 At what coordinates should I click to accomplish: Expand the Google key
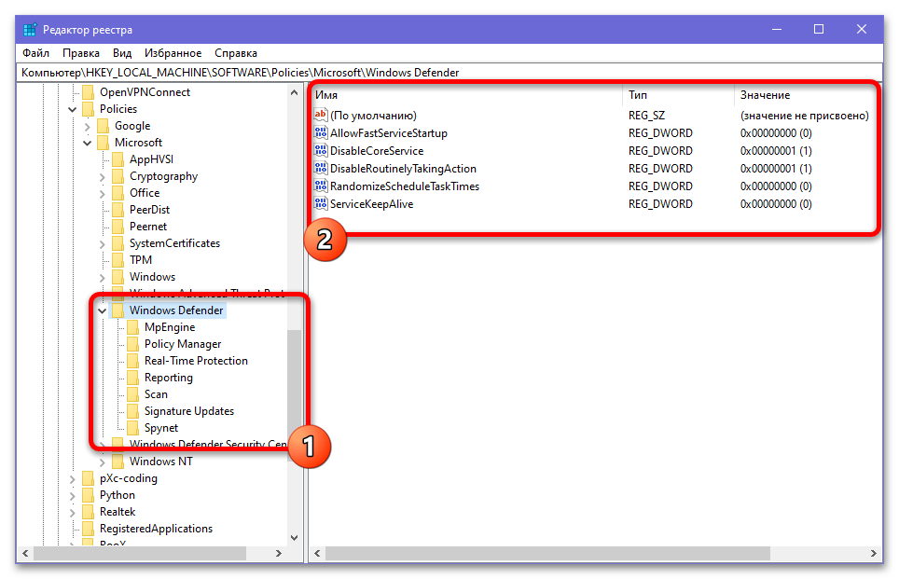click(x=87, y=126)
